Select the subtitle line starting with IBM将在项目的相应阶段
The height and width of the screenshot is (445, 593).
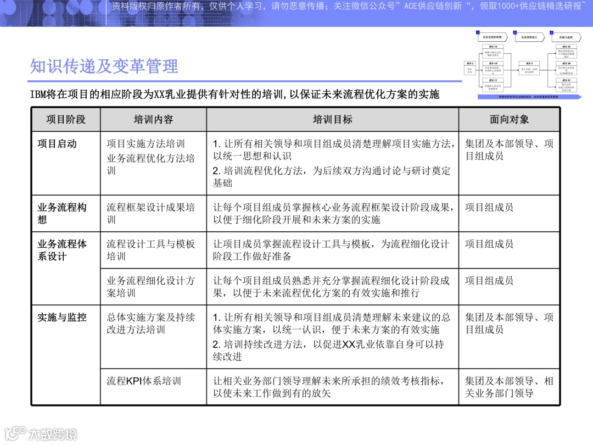tap(234, 94)
